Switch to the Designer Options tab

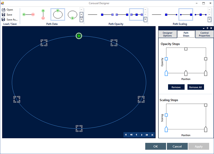167,34
